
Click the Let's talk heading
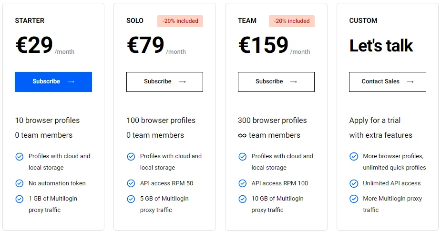[x=381, y=46]
